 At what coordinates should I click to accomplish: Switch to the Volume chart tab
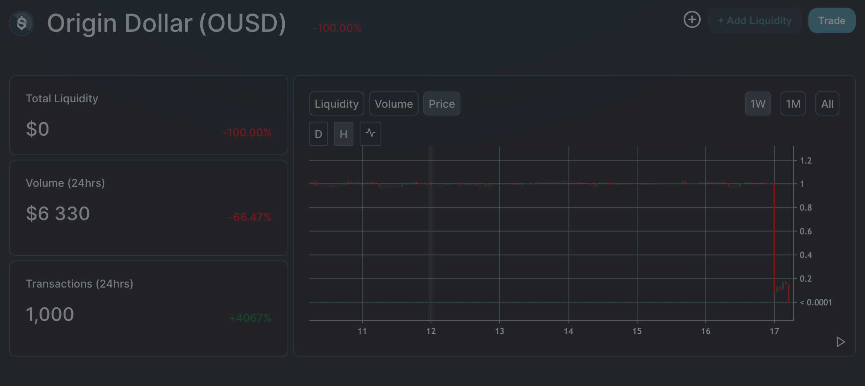(x=394, y=103)
